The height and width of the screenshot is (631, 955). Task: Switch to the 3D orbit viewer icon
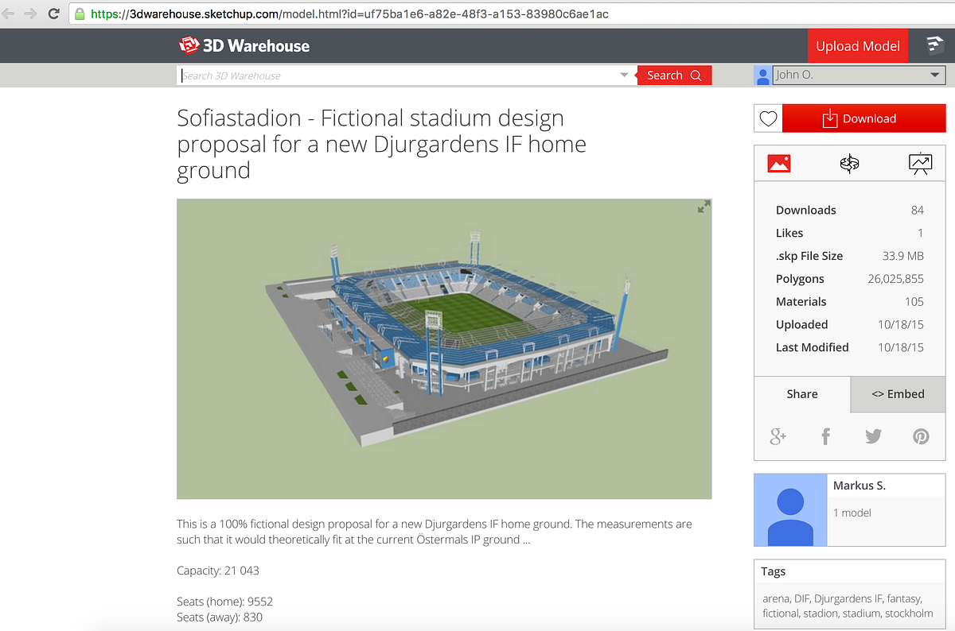coord(849,164)
